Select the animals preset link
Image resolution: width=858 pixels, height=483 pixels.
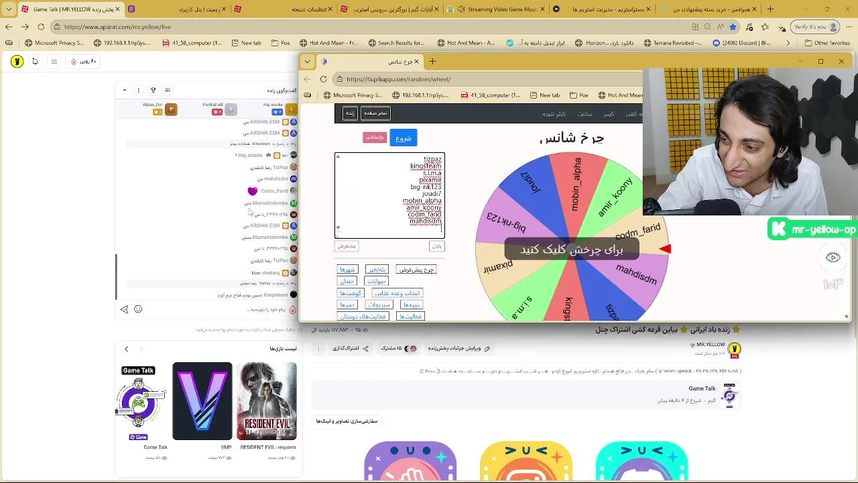coord(377,281)
